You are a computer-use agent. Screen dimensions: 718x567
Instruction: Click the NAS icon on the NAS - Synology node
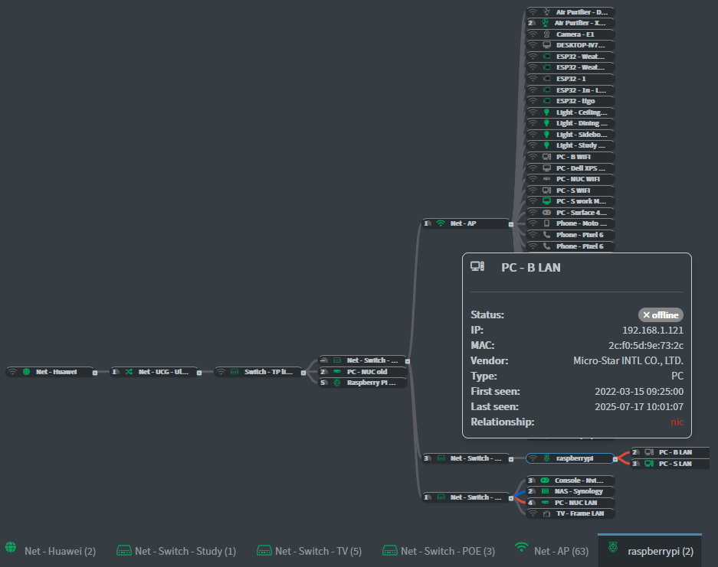545,491
